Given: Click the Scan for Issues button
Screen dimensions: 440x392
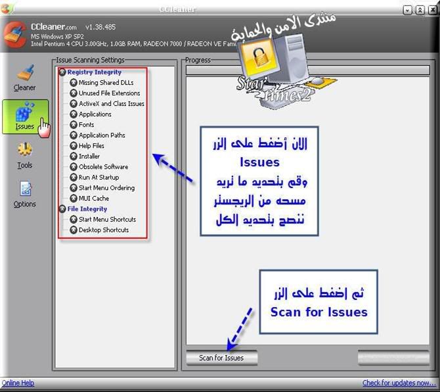Looking at the screenshot, I should pos(221,358).
